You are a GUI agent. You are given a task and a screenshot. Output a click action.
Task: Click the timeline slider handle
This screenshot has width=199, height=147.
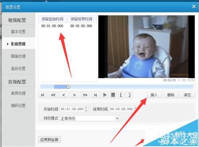68,87
